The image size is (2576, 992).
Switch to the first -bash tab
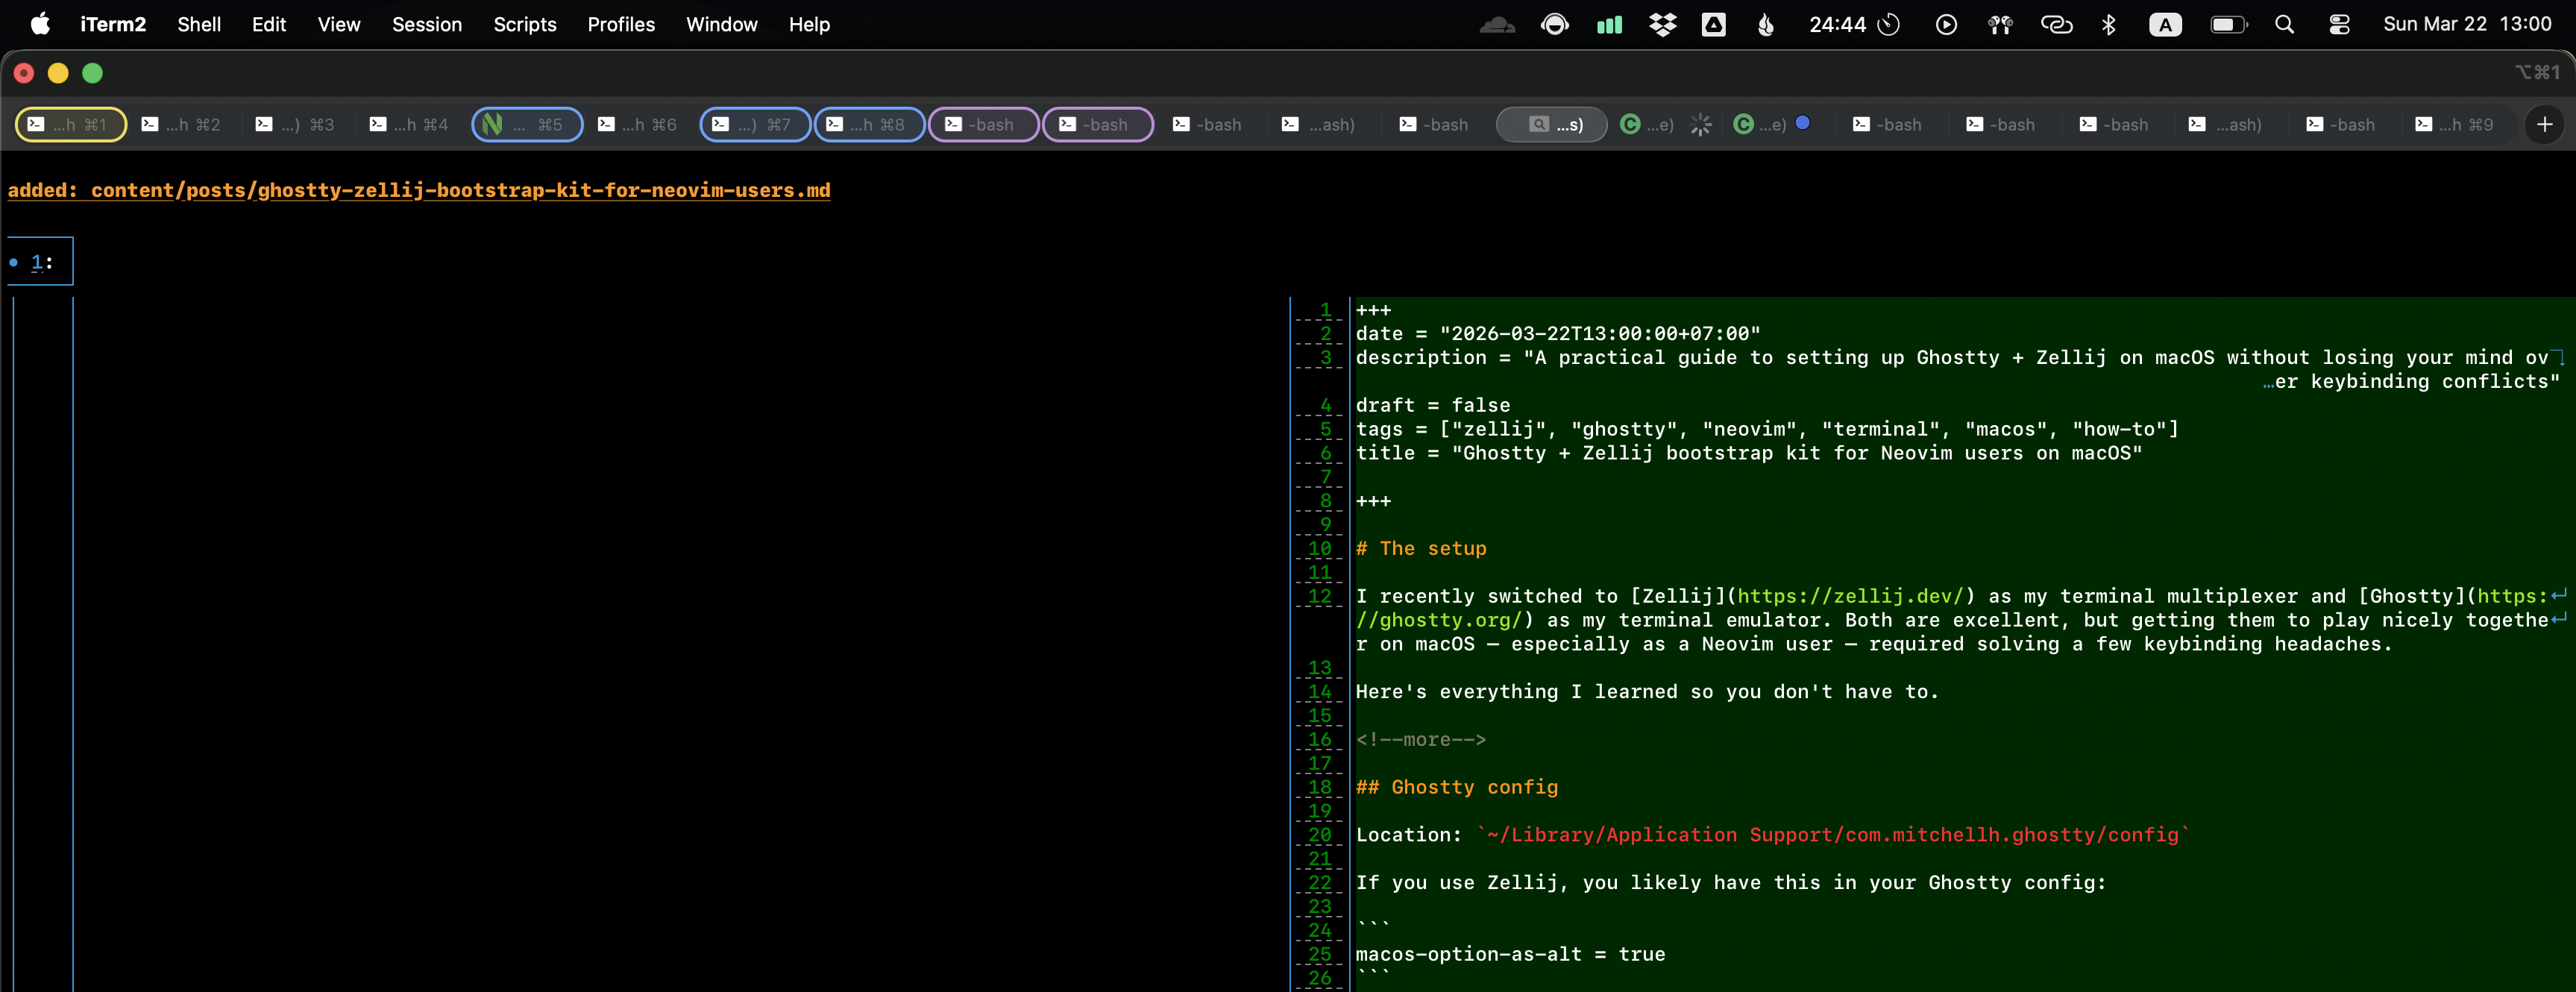tap(983, 124)
